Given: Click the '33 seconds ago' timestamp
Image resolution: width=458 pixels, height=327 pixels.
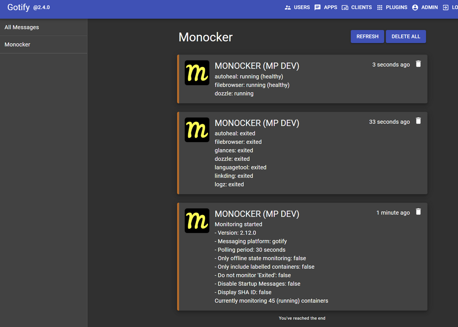Looking at the screenshot, I should click(389, 122).
